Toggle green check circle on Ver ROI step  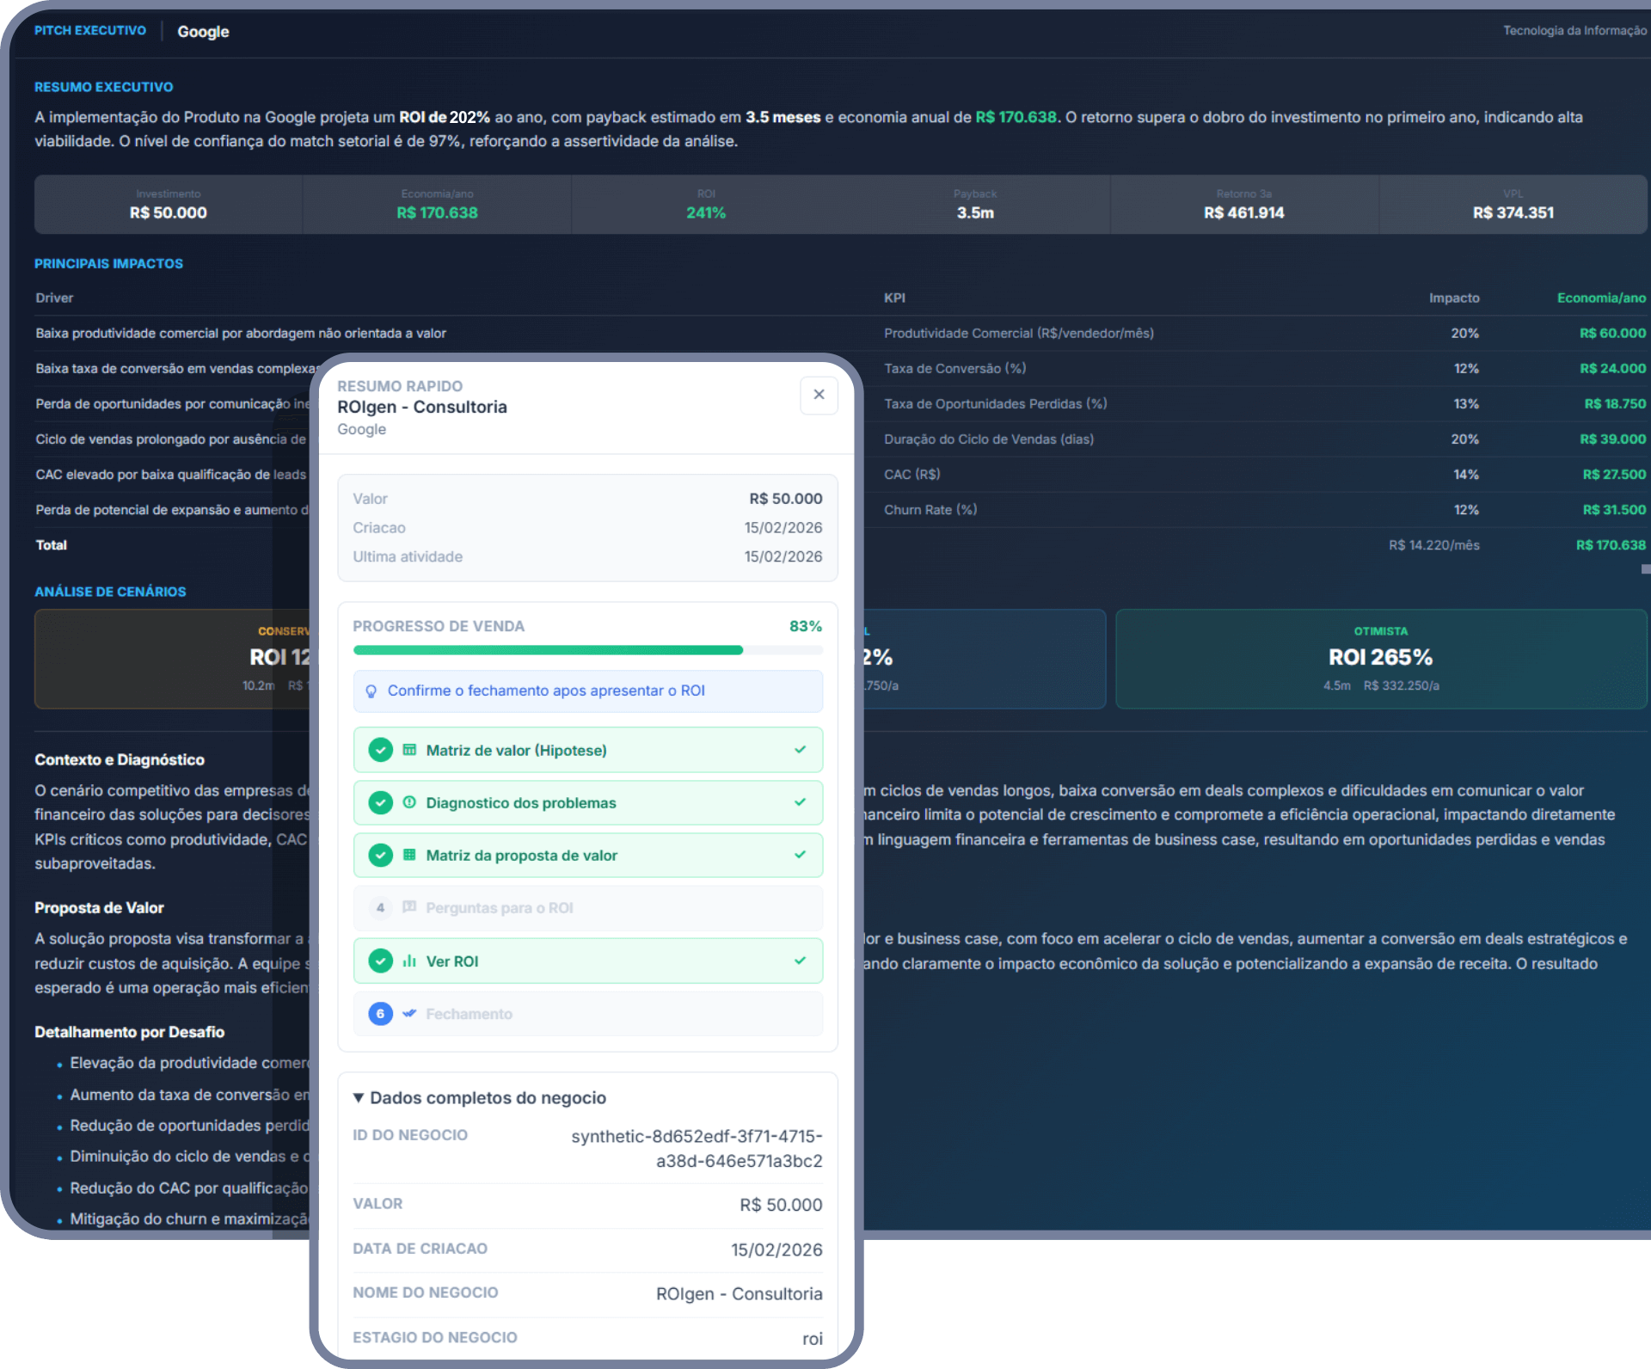380,961
